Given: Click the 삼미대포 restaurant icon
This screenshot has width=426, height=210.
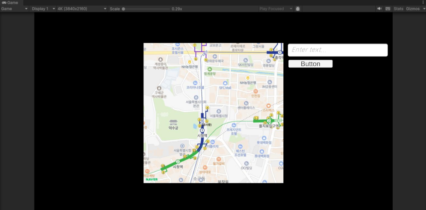Looking at the screenshot, I should pos(205,167).
